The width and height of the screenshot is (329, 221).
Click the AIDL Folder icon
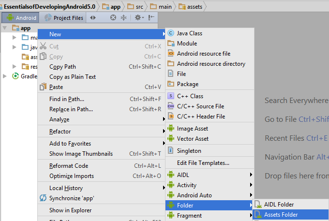tap(258, 204)
